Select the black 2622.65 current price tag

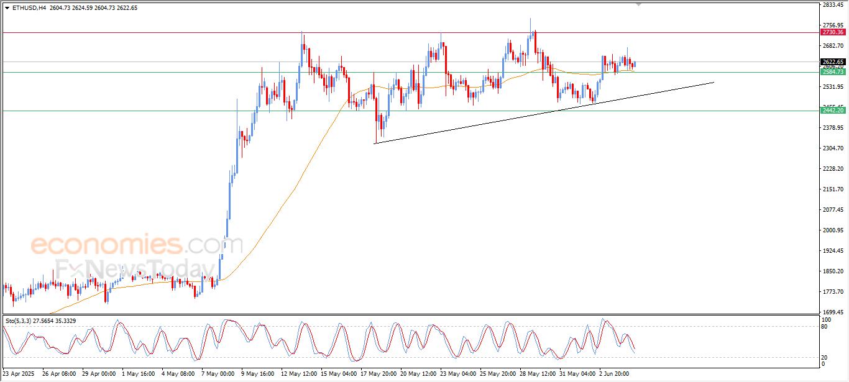(x=832, y=61)
